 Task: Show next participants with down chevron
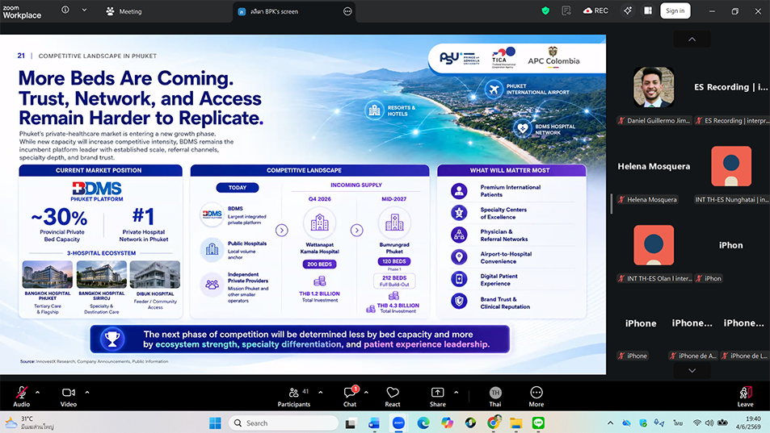coord(692,371)
